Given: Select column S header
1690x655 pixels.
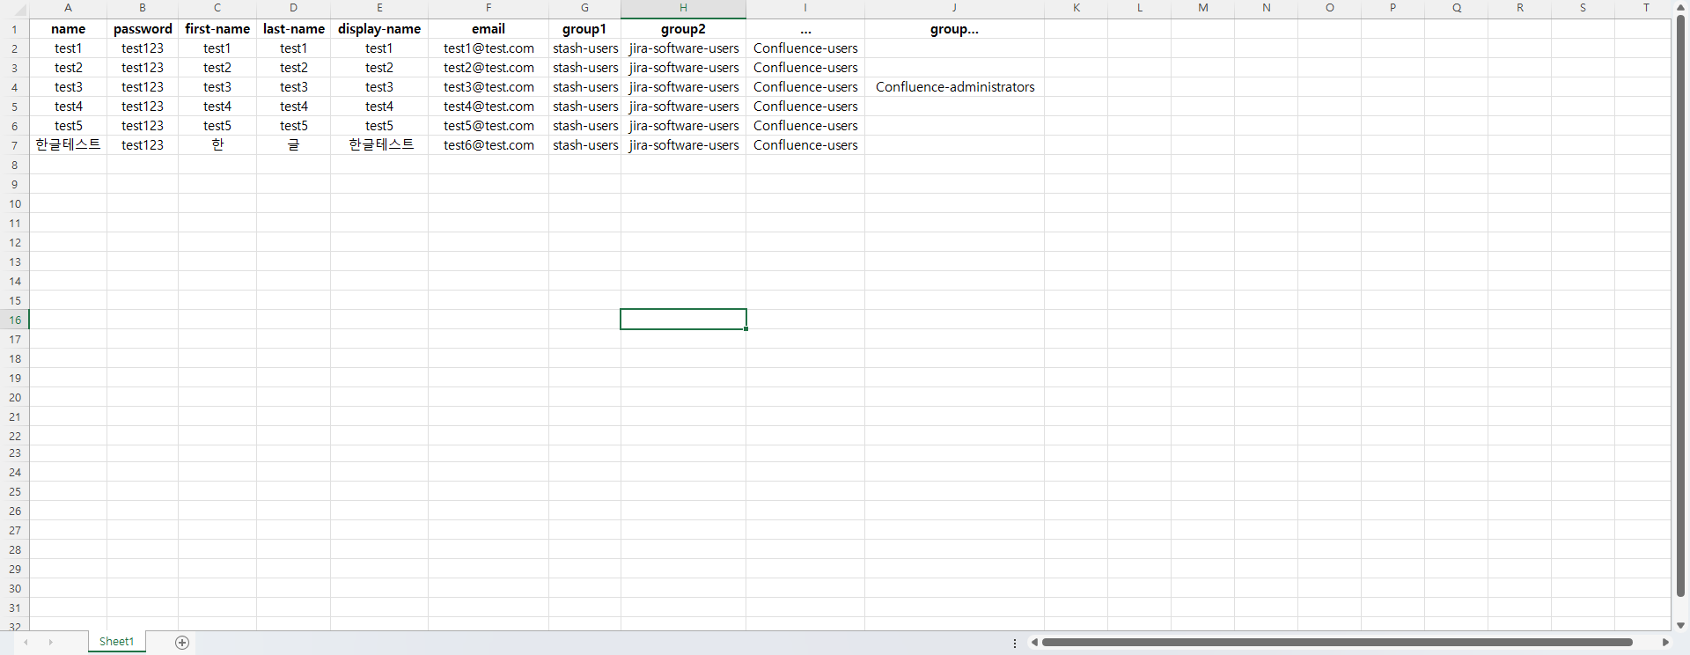Looking at the screenshot, I should 1583,8.
